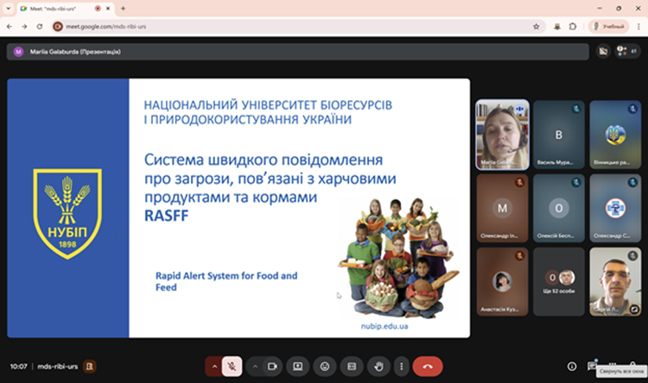Screen dimensions: 648x383
Task: Open video settings arrow beside camera
Action: (x=255, y=367)
